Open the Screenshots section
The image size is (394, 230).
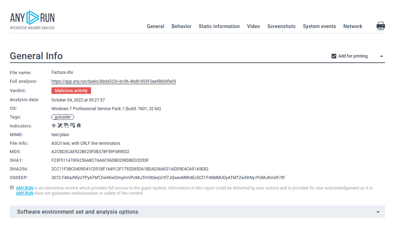pyautogui.click(x=281, y=26)
